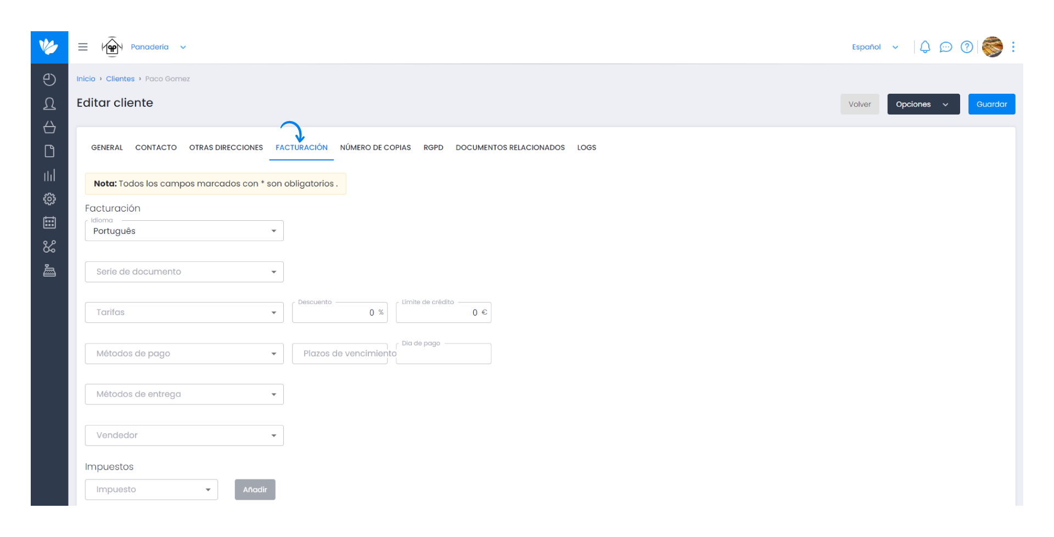Open the shopping basket sidebar icon
Screen dimensions: 1054x537
[x=49, y=127]
